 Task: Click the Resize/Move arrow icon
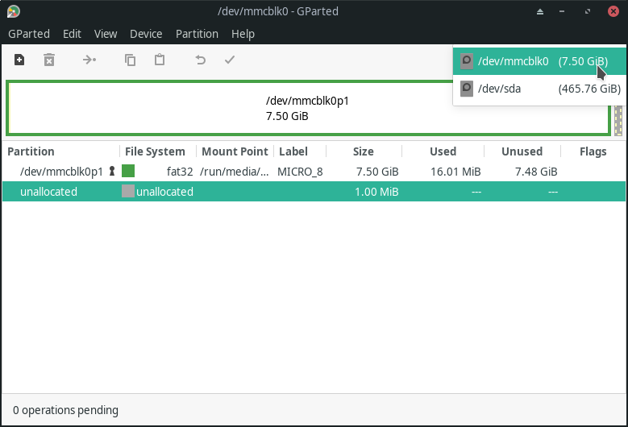[89, 60]
